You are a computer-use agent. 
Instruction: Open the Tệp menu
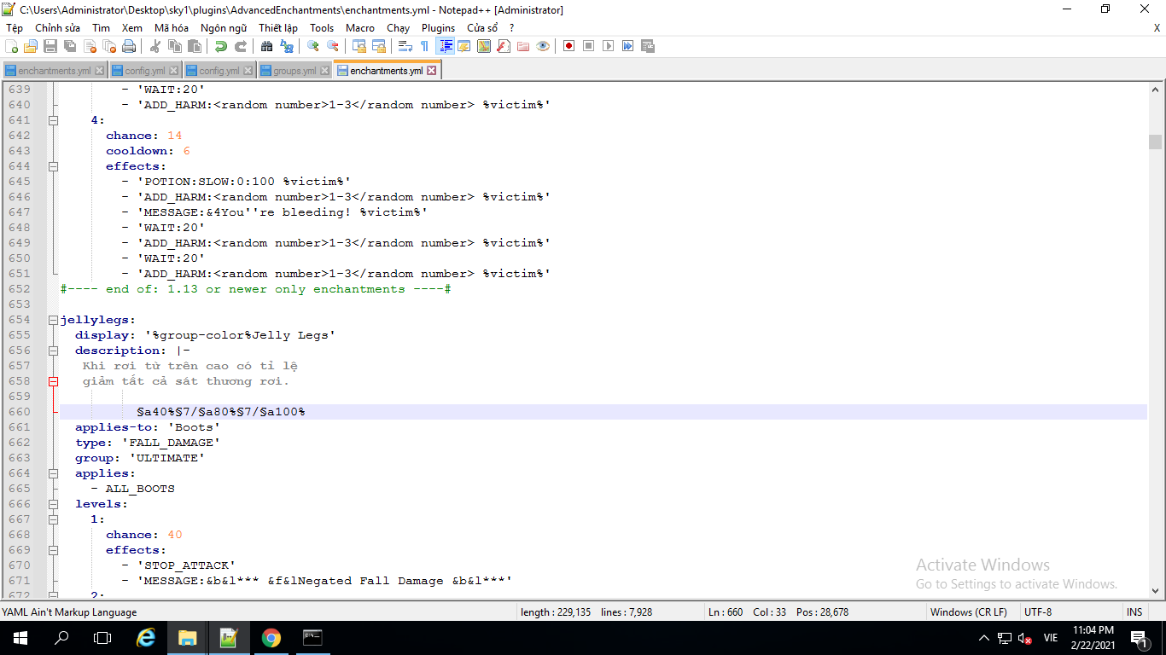[15, 28]
